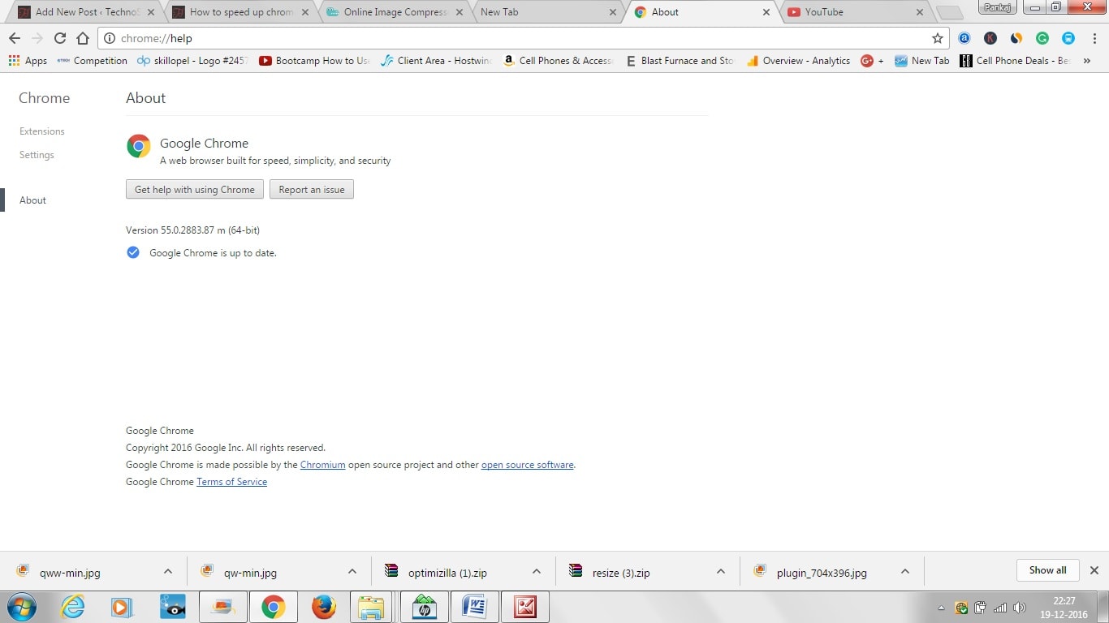
Task: Open the open source software link
Action: point(528,465)
